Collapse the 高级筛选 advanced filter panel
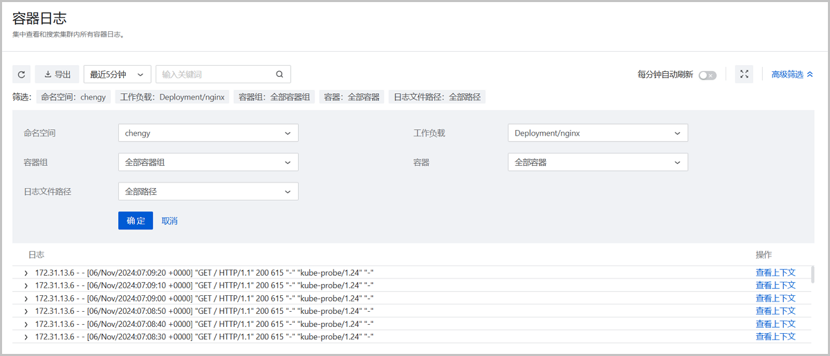This screenshot has width=830, height=356. point(792,75)
